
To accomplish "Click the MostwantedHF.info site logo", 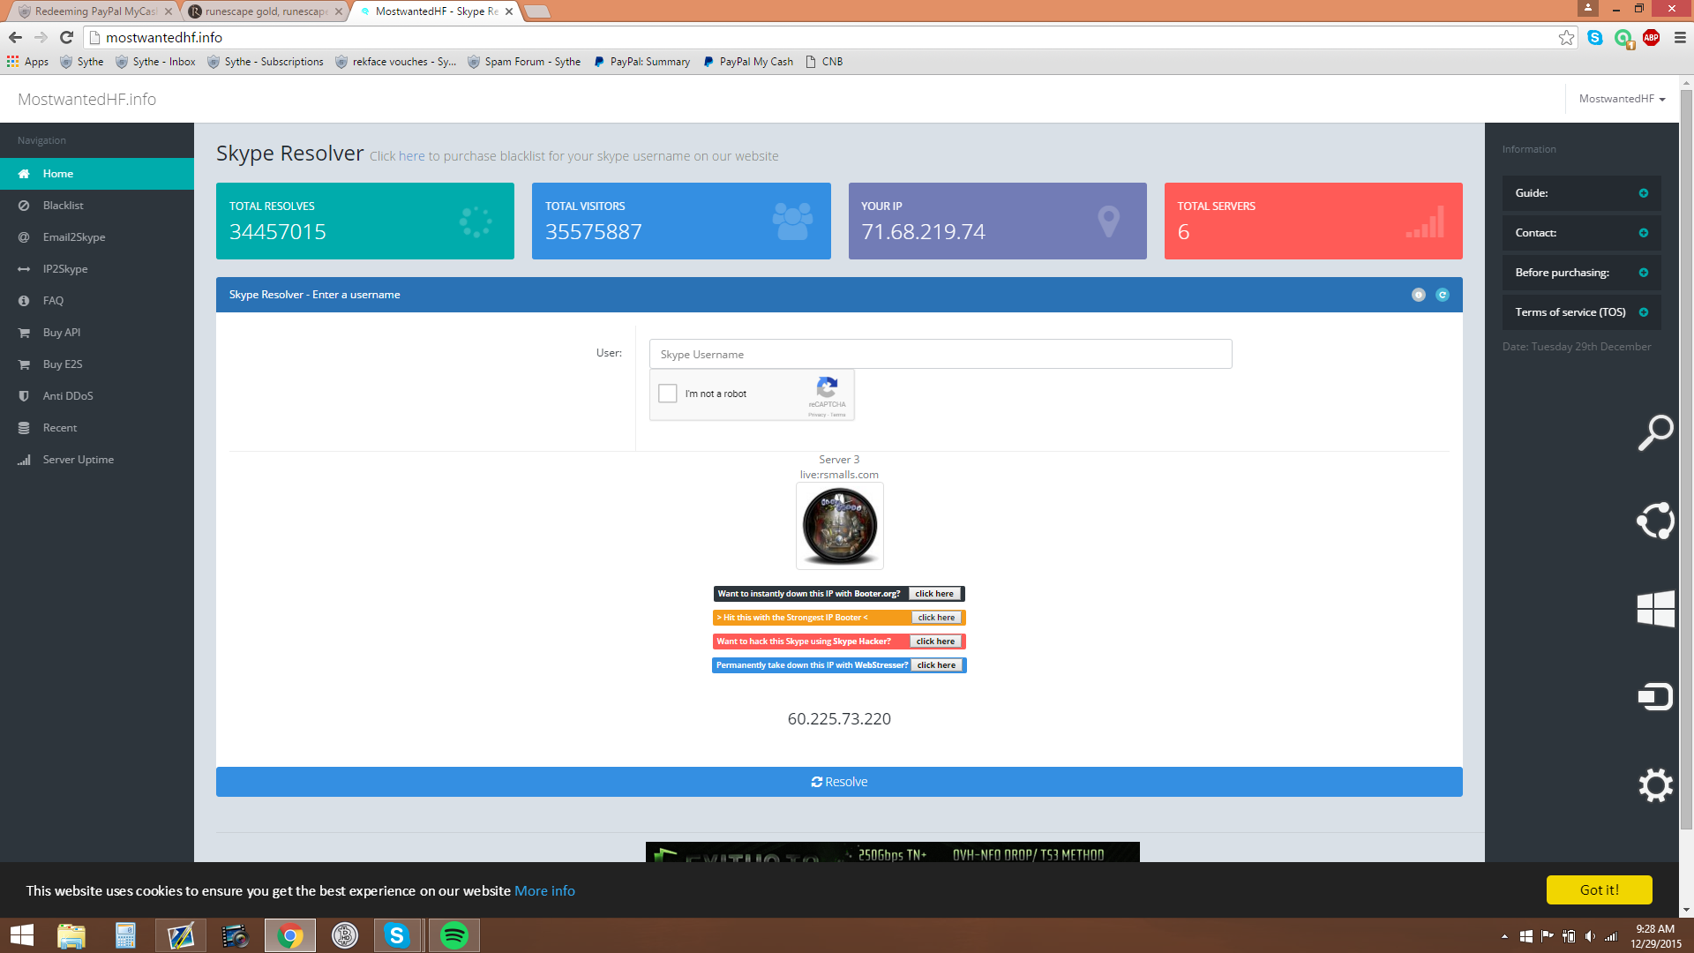I will click(x=86, y=99).
